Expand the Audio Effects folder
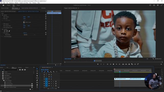This screenshot has height=92, width=164. tap(1, 75)
